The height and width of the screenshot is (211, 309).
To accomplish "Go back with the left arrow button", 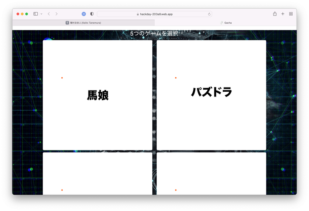I will pyautogui.click(x=48, y=14).
